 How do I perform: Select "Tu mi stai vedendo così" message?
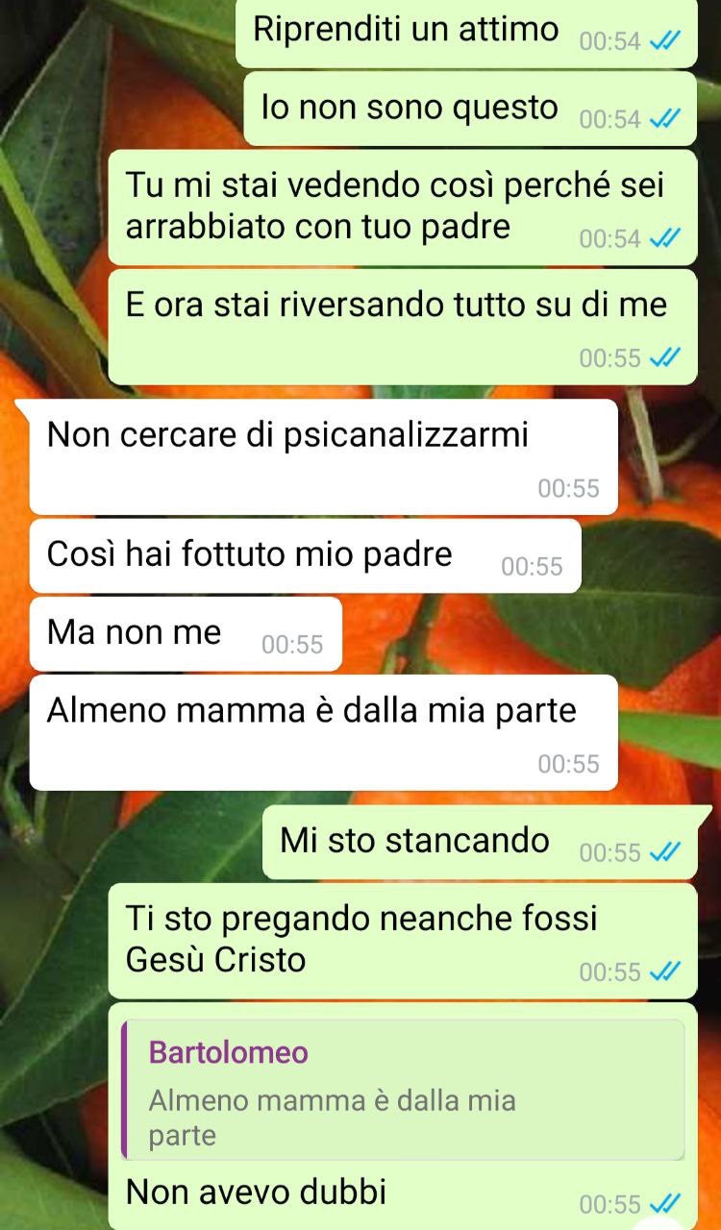pos(402,207)
